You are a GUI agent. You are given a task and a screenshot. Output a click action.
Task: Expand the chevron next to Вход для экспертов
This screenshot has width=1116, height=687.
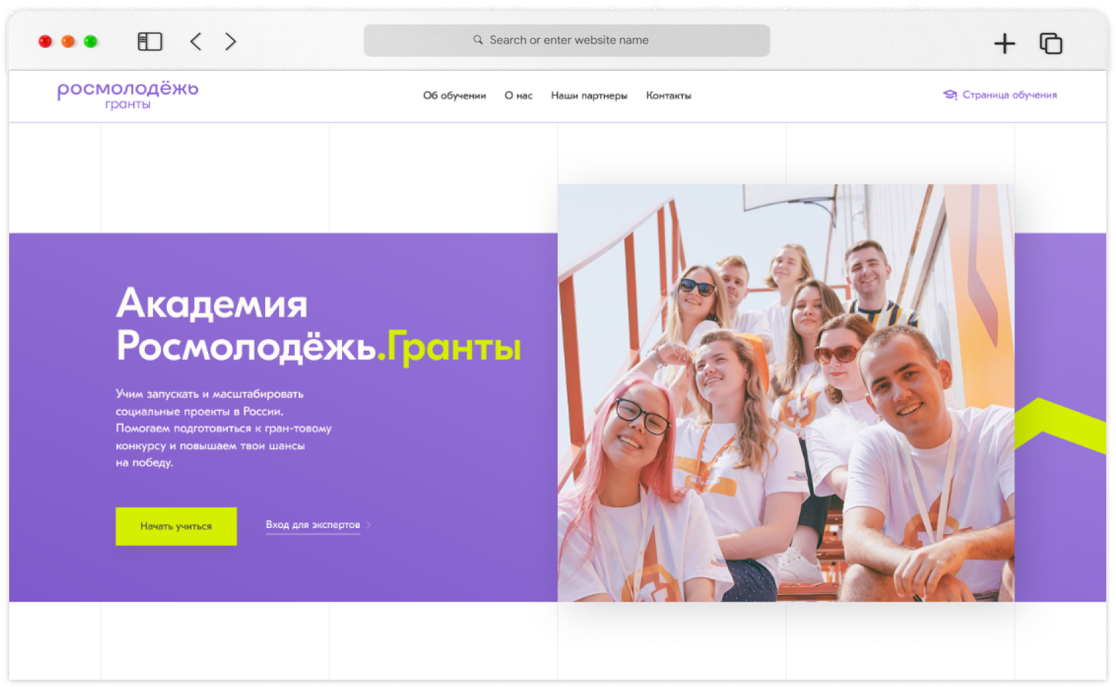click(369, 525)
